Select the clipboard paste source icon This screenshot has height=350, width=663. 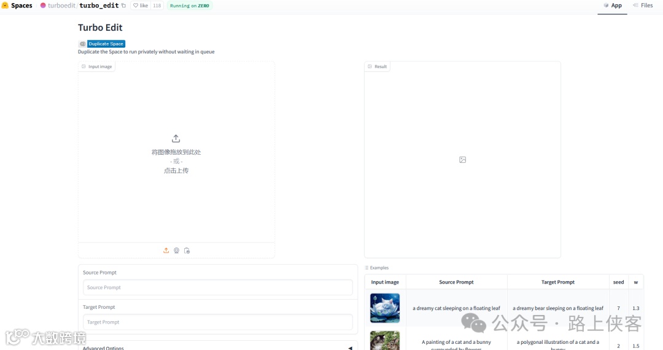[x=187, y=251]
